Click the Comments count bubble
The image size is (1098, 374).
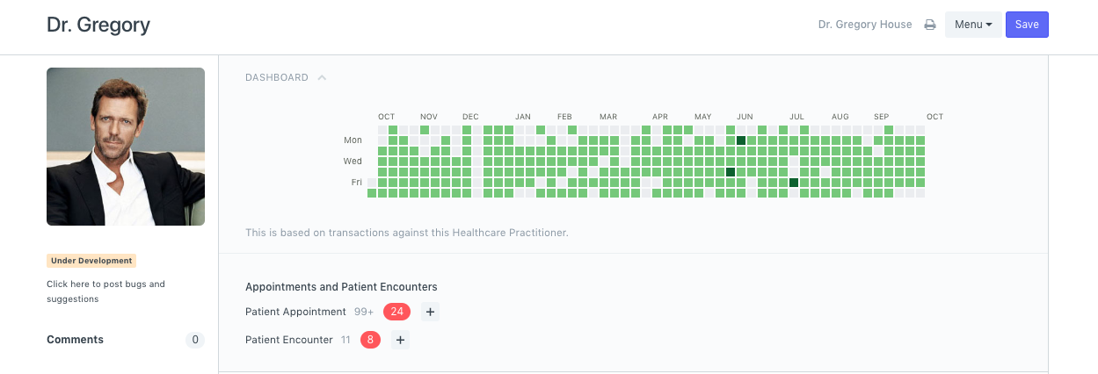[194, 340]
